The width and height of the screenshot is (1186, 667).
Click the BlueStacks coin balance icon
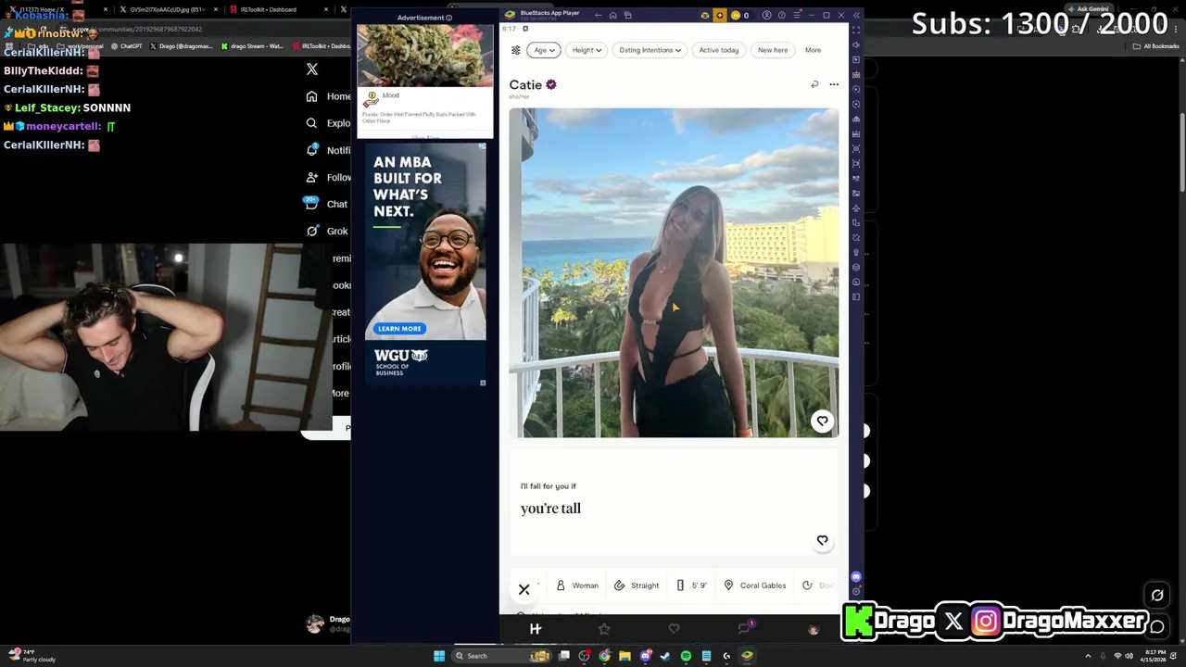[x=736, y=15]
